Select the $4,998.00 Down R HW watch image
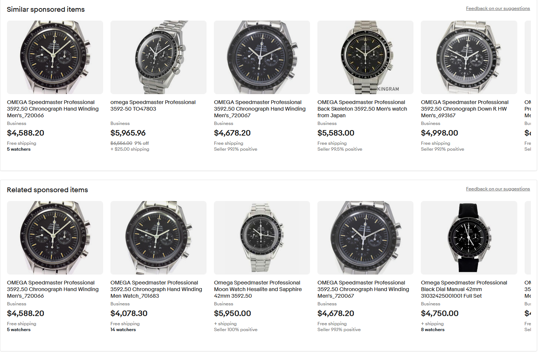Image resolution: width=539 pixels, height=355 pixels. 469,57
